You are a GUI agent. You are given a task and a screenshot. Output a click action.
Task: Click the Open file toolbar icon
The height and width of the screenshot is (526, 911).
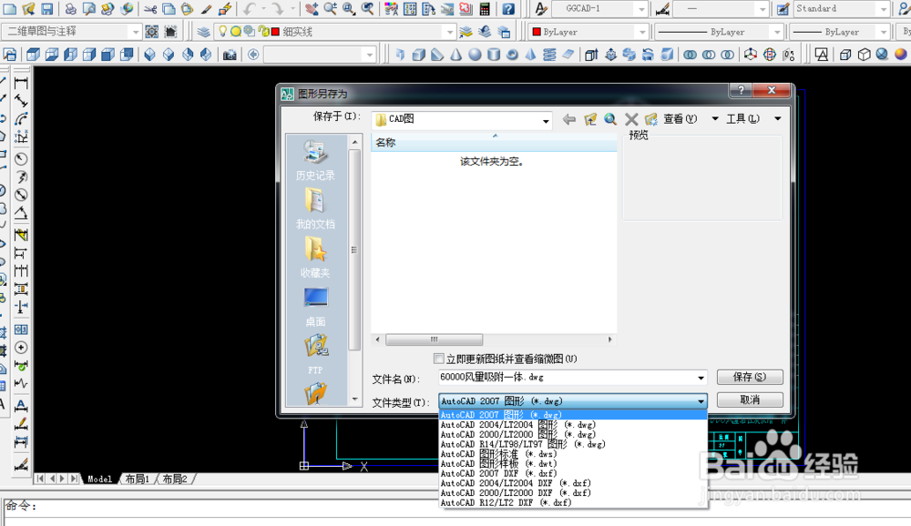(28, 9)
